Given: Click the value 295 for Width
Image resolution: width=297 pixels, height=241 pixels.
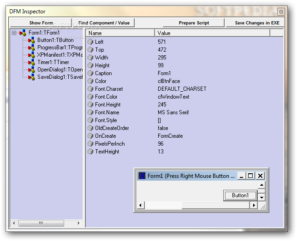Looking at the screenshot, I should pos(162,58).
